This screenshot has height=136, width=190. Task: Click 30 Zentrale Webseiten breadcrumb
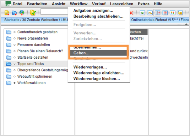coord(40,20)
